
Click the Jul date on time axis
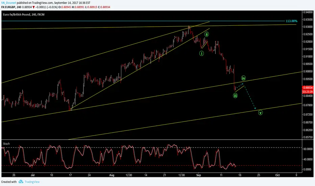coord(33,175)
